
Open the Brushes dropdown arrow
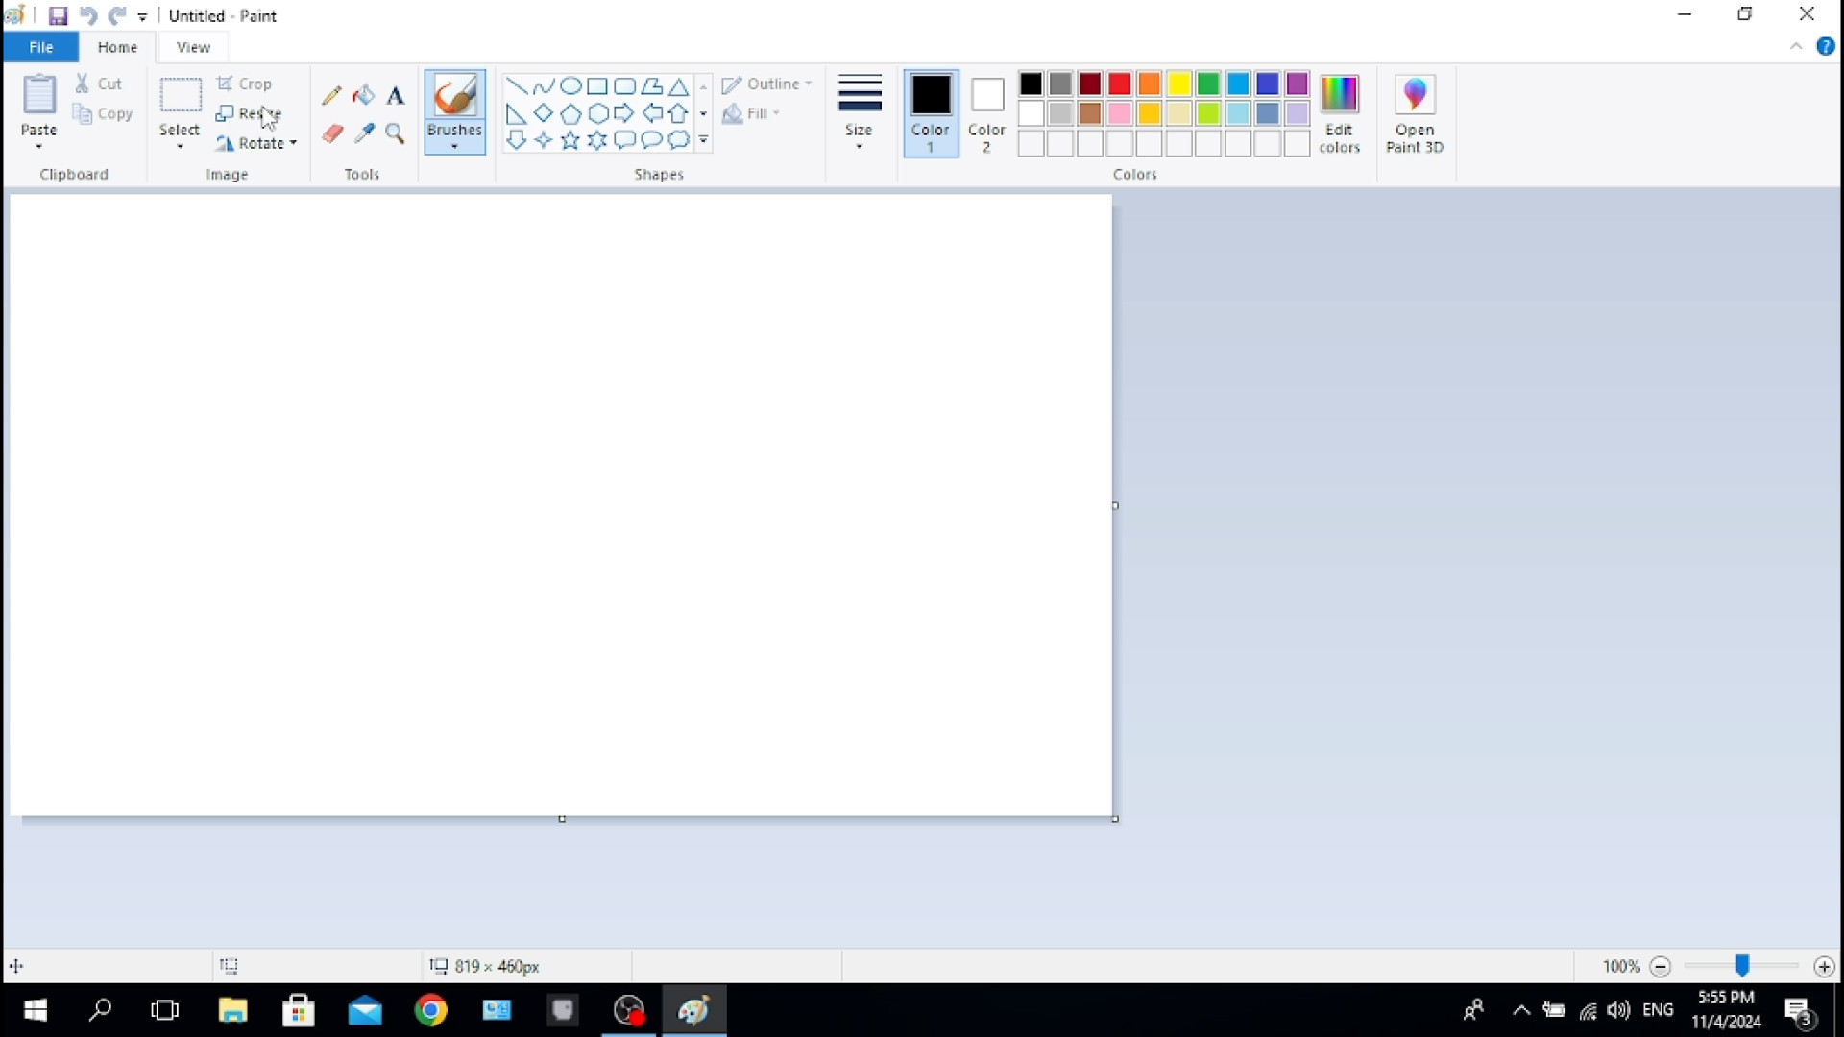[x=454, y=146]
